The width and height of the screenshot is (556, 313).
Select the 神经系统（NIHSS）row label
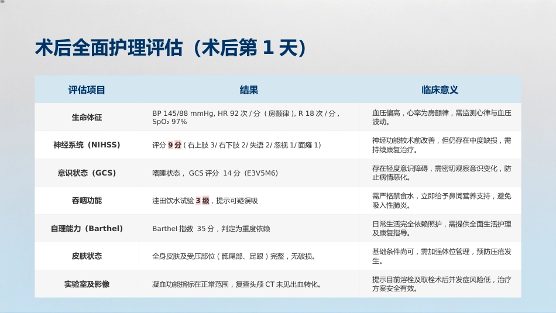click(87, 145)
